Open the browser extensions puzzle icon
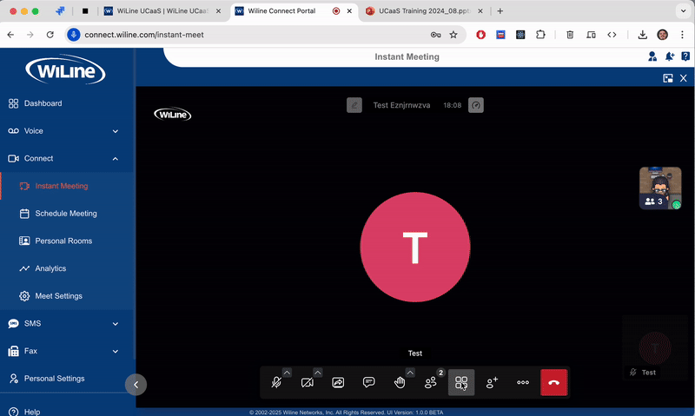Screen dimensions: 695x416 540,35
